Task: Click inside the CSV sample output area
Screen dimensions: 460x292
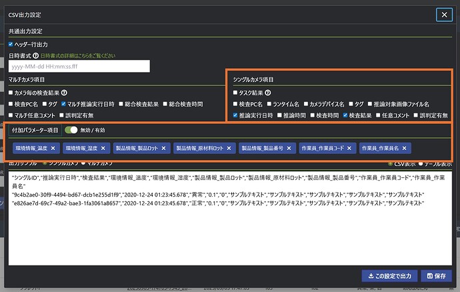Action: 230,219
